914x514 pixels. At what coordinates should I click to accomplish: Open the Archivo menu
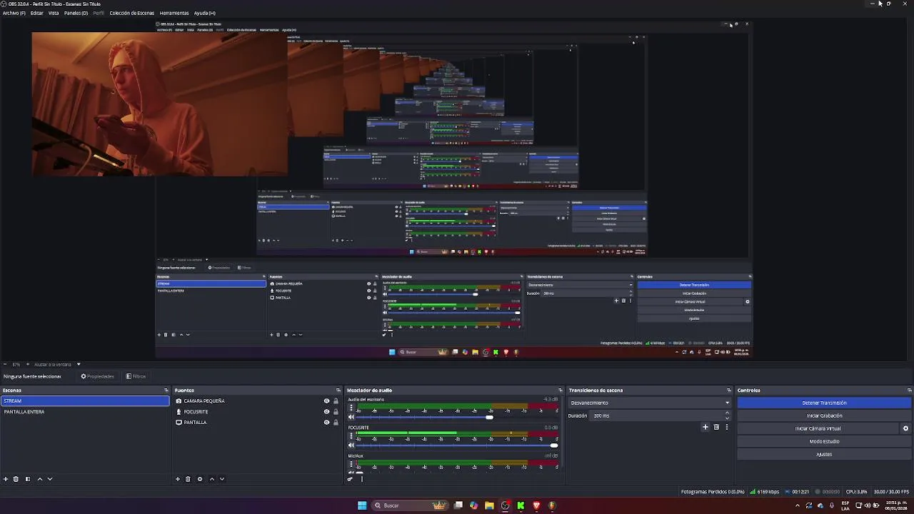click(x=14, y=13)
